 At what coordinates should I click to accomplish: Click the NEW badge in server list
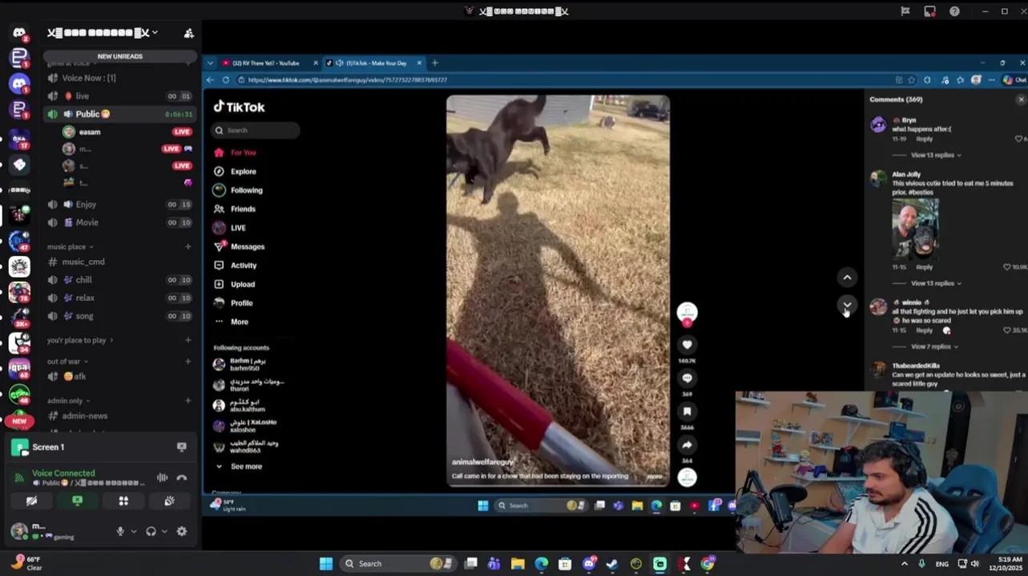pos(19,421)
